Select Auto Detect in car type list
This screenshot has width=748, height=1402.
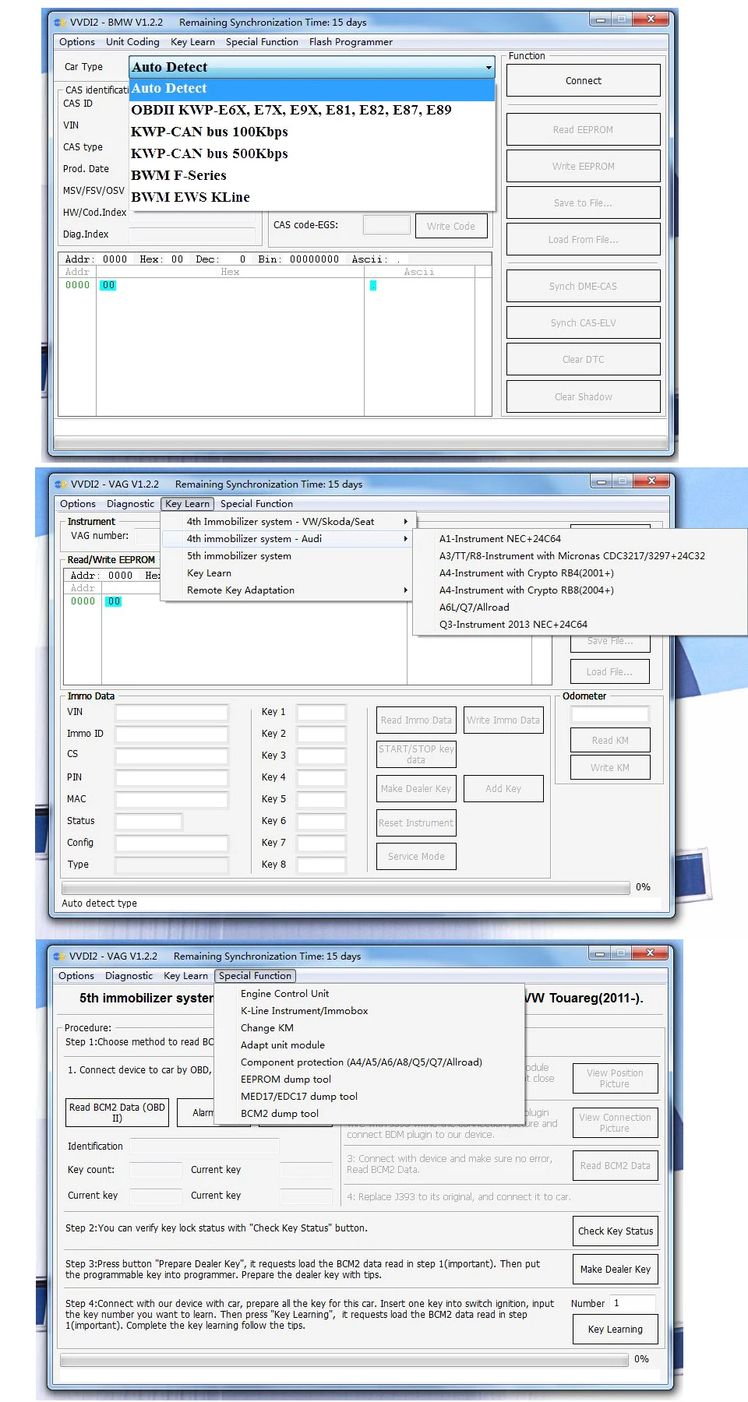pos(312,89)
